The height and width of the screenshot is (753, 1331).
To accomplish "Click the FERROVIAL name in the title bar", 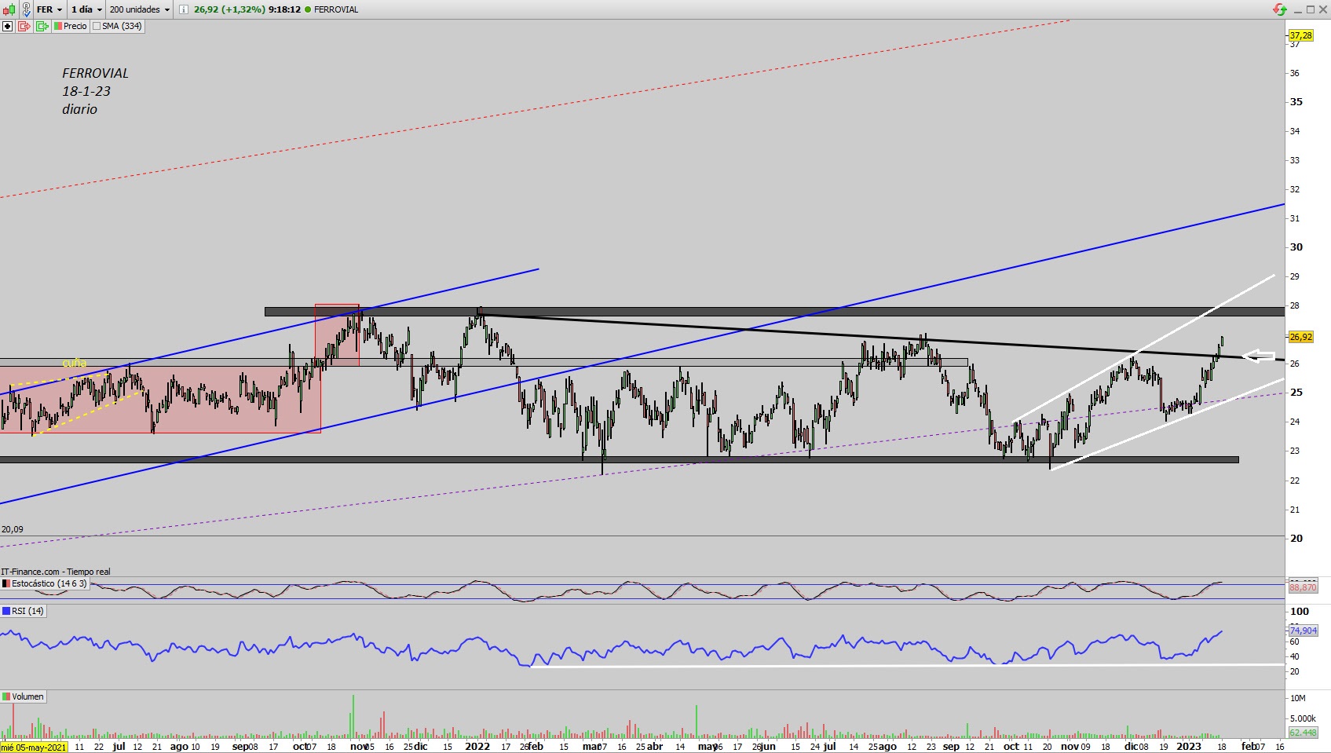I will click(x=336, y=9).
